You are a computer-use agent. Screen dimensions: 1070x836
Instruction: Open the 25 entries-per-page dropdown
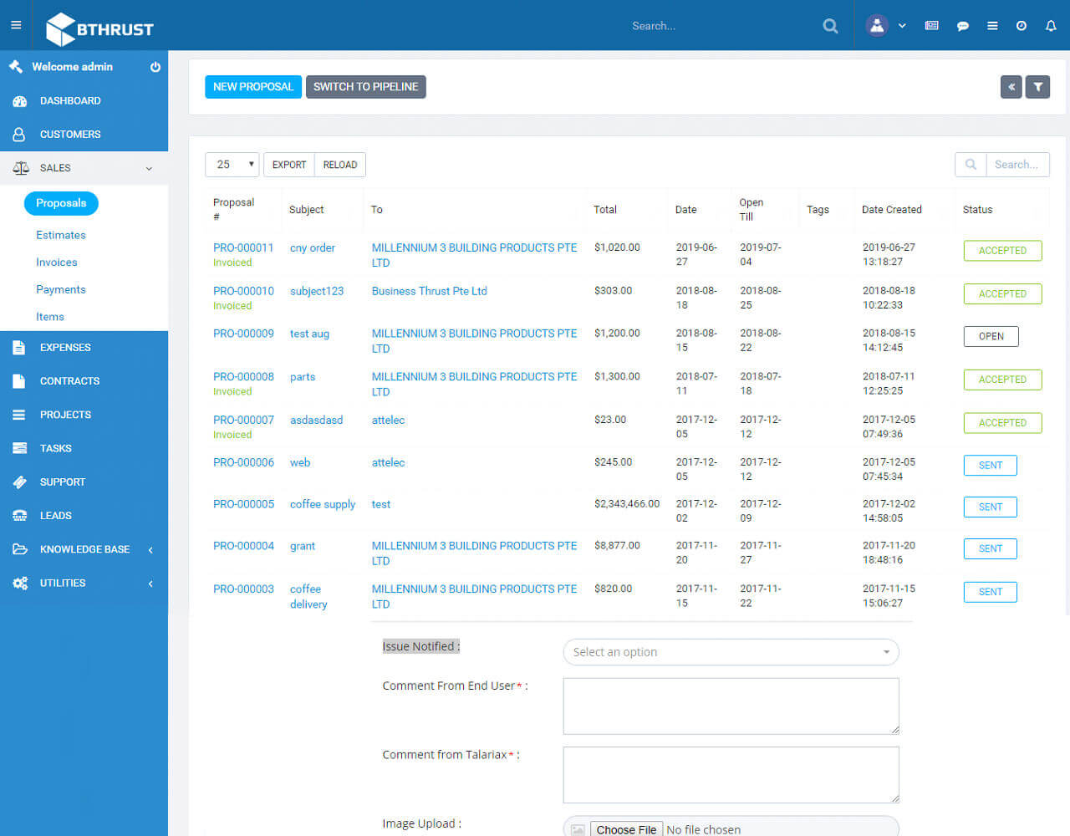pos(232,165)
